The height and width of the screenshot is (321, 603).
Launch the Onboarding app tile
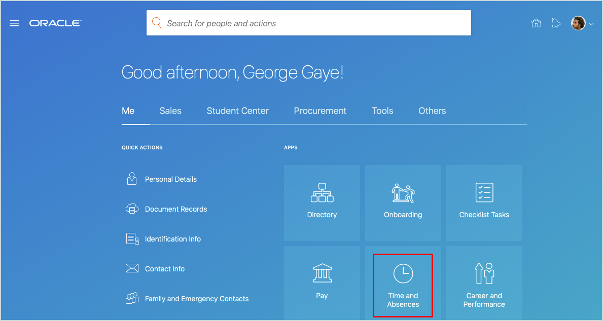(x=403, y=203)
